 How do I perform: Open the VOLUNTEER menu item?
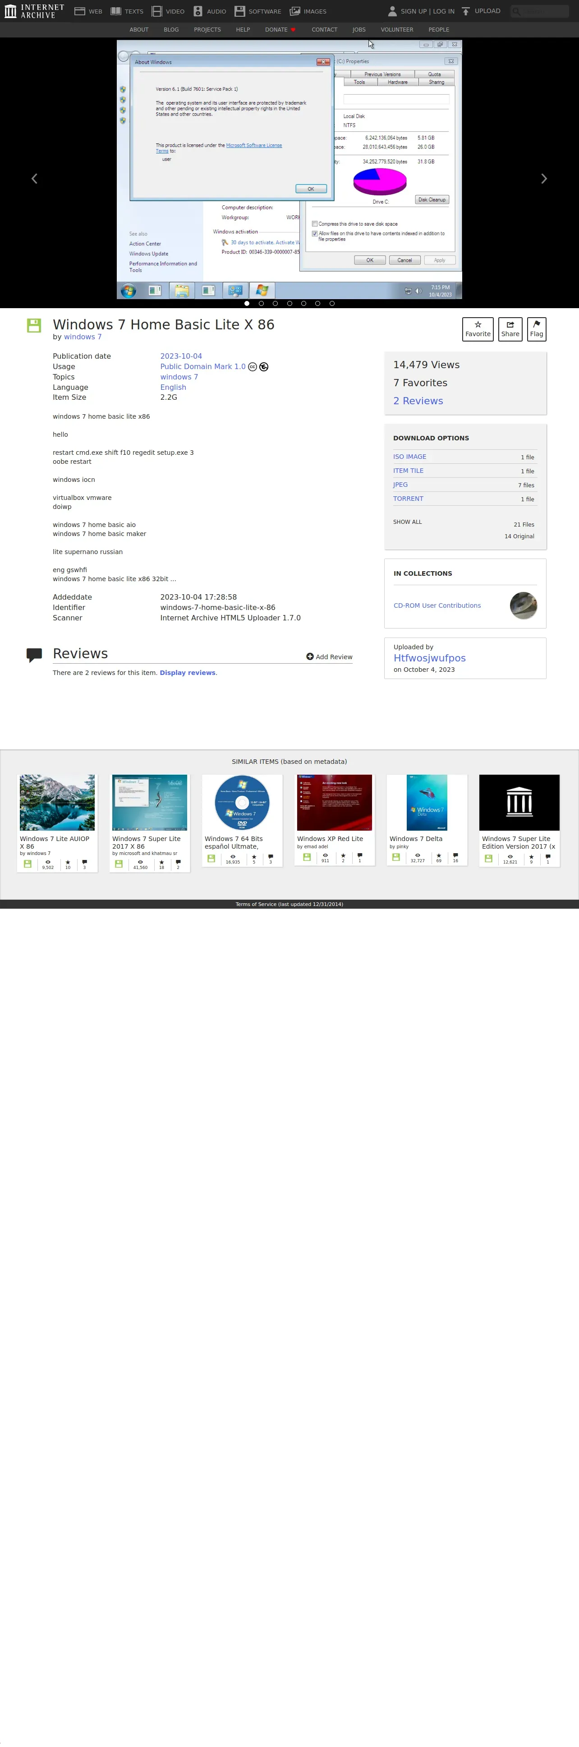coord(397,30)
